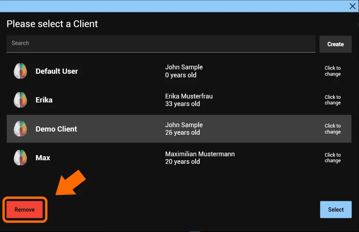Click the brain icon for Default User
This screenshot has height=232, width=359.
point(20,71)
